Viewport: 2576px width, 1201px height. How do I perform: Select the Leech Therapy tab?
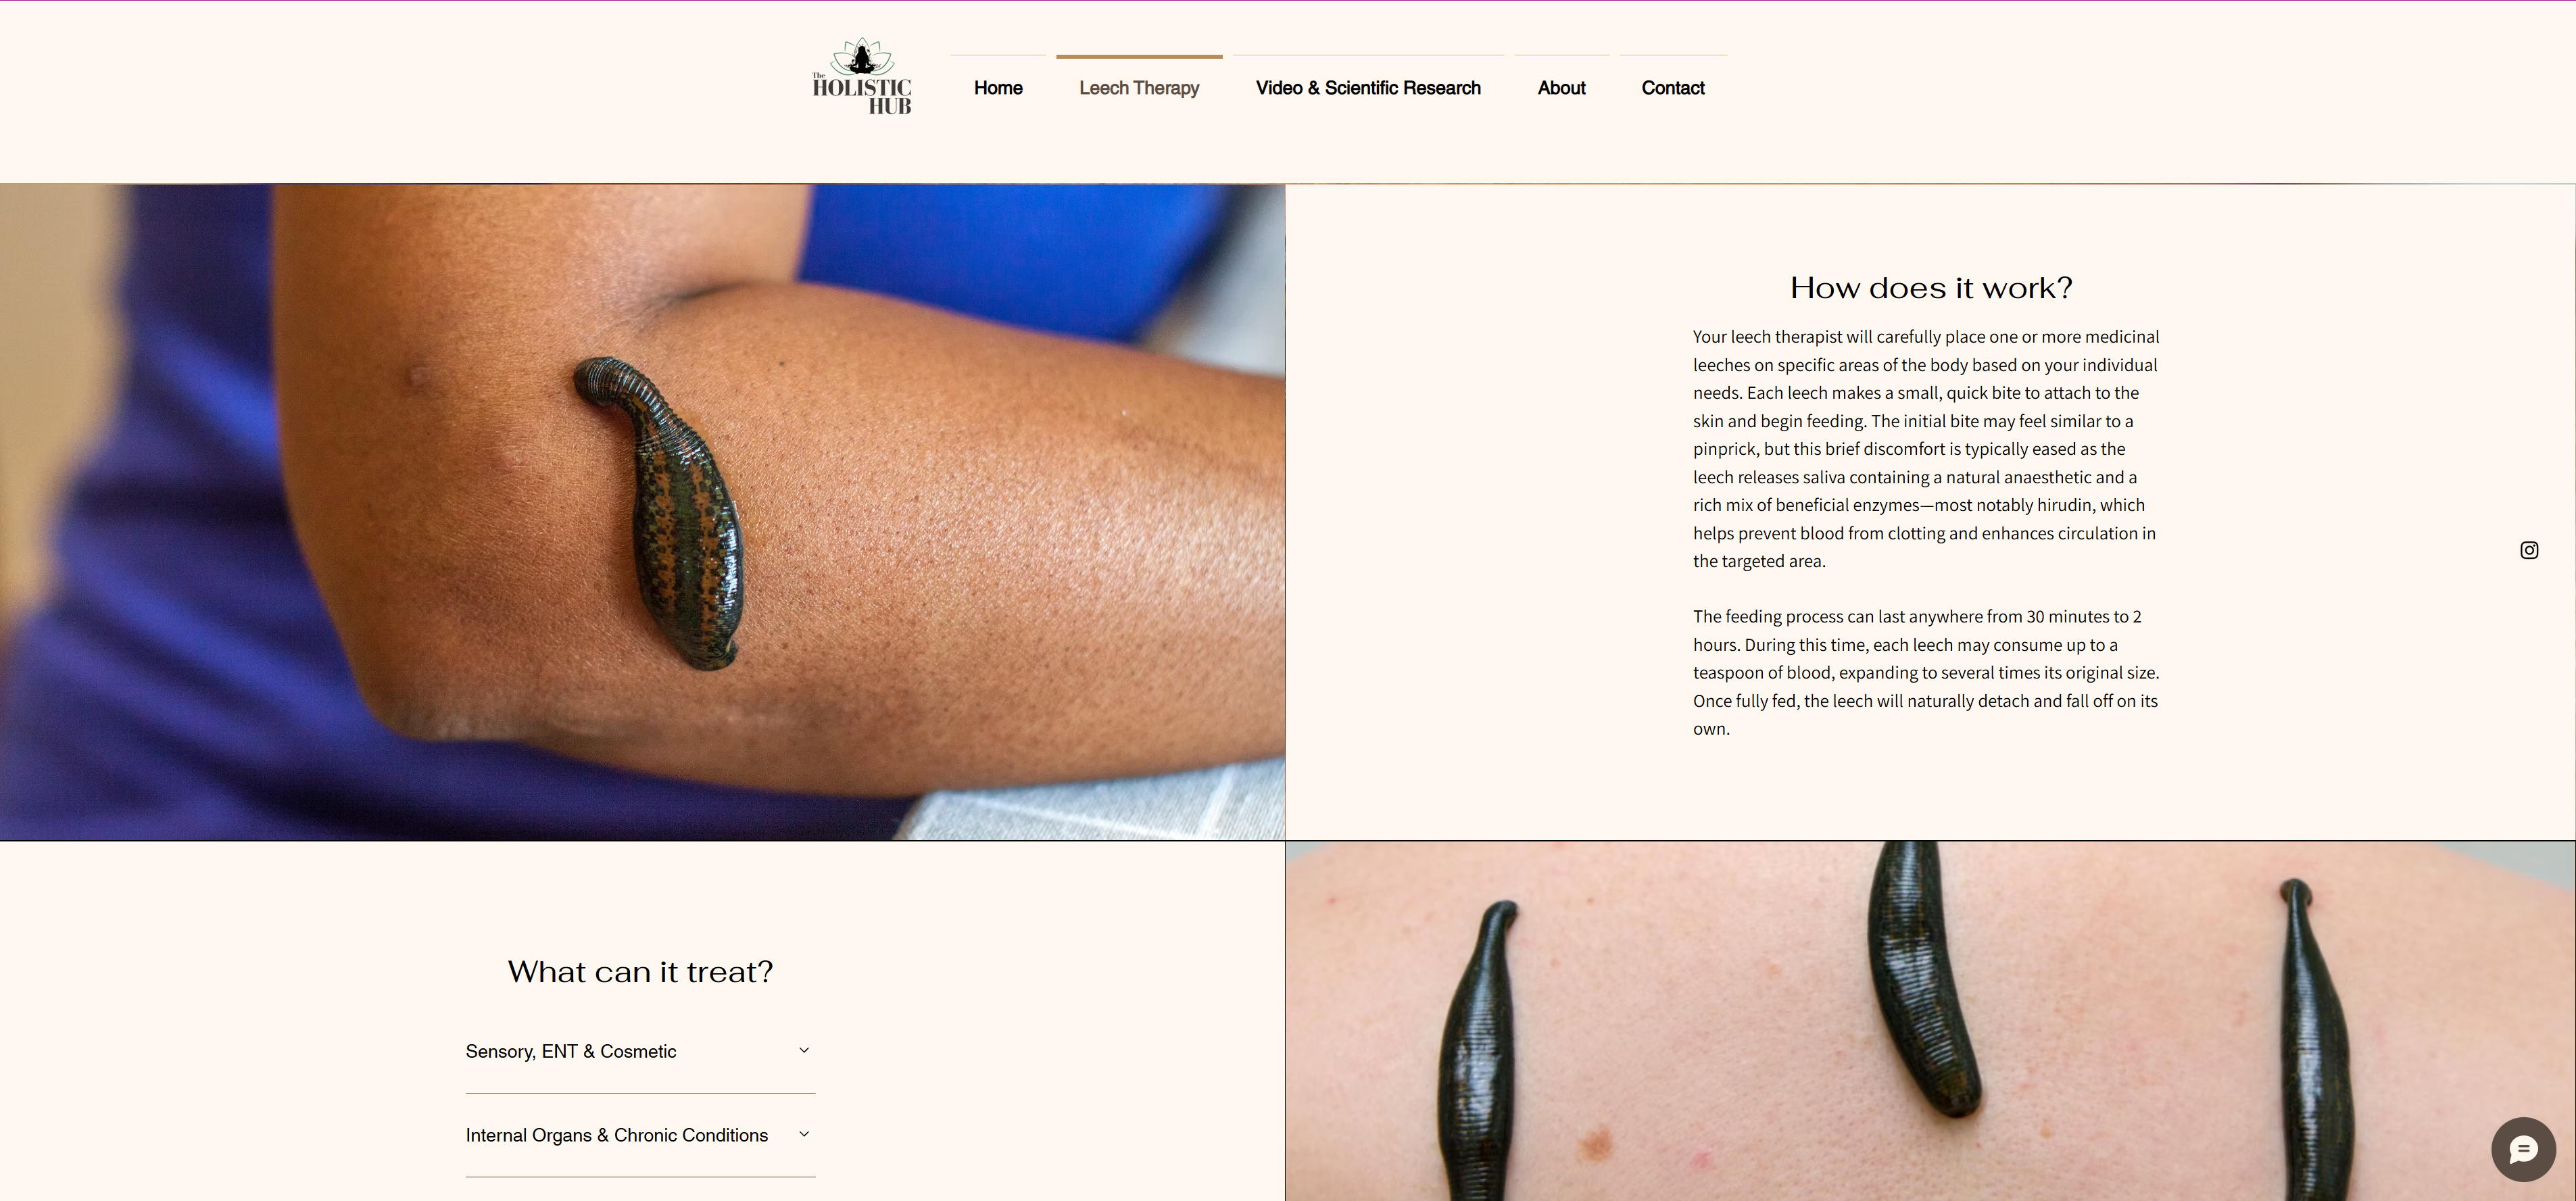pos(1139,88)
